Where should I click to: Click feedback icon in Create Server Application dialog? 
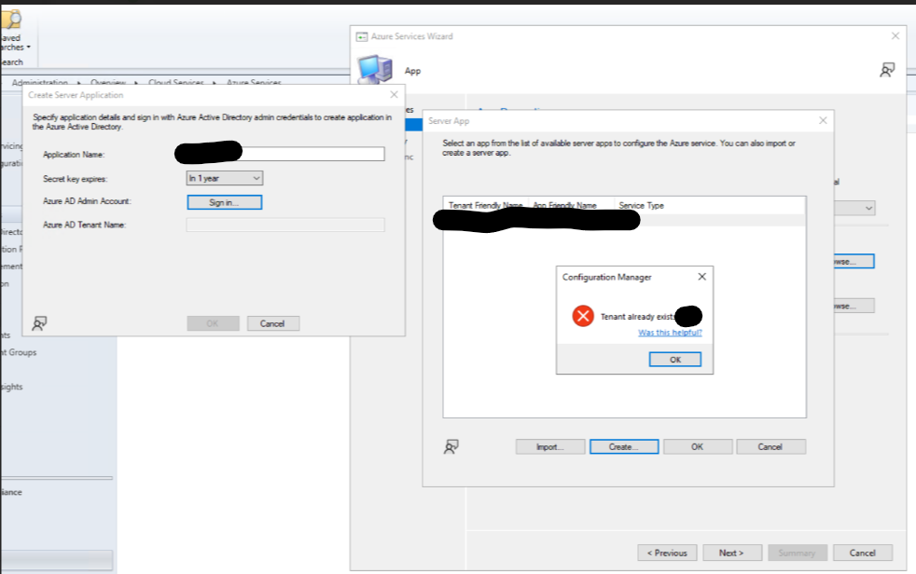39,323
